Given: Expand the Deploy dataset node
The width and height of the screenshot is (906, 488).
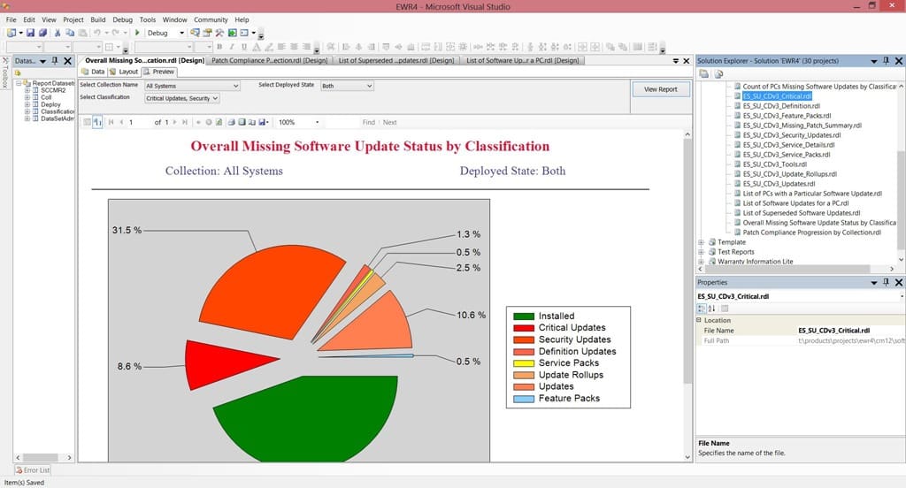Looking at the screenshot, I should [x=27, y=104].
